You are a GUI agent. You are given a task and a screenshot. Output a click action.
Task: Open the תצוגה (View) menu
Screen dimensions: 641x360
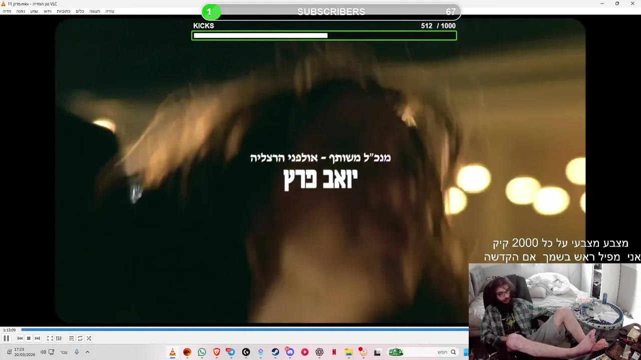(95, 11)
